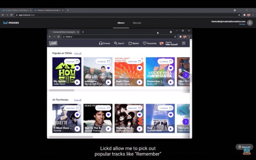
Task: License the edamame track
Action: (103, 61)
